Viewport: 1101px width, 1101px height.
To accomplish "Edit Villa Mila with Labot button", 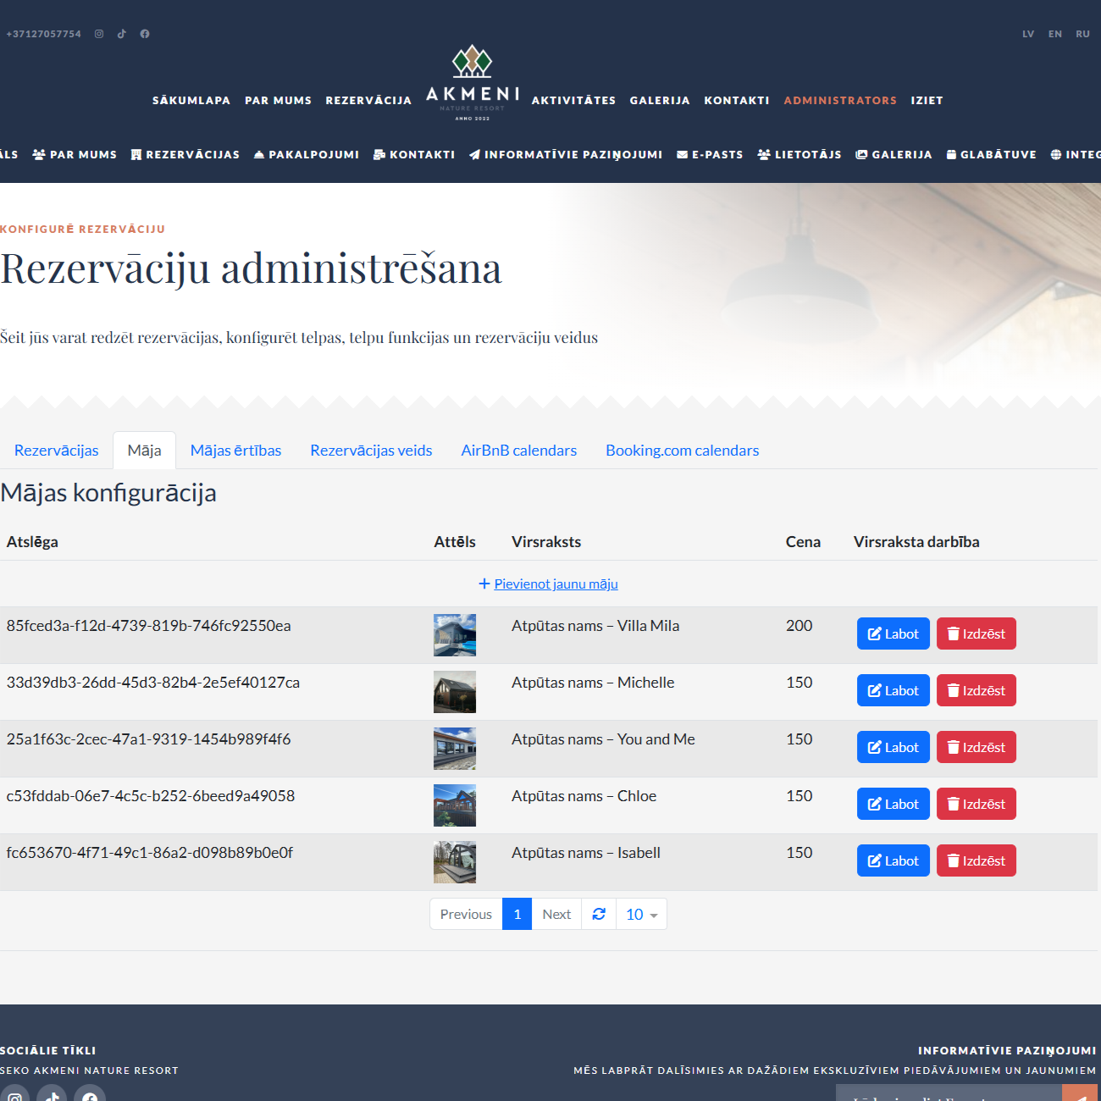I will pos(893,633).
